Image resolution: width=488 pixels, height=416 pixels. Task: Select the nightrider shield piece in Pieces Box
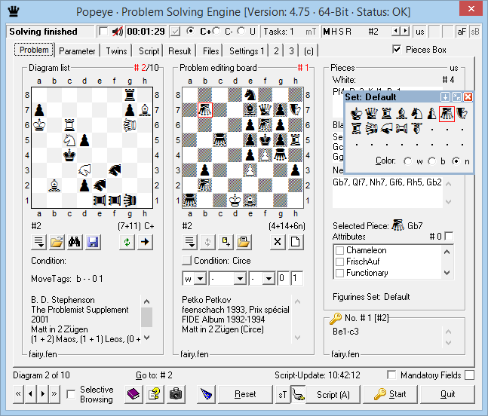tap(462, 114)
